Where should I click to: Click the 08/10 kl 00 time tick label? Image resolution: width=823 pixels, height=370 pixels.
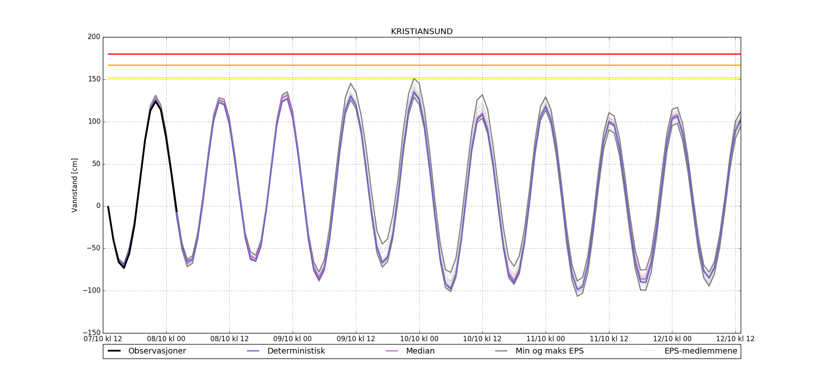tap(166, 339)
